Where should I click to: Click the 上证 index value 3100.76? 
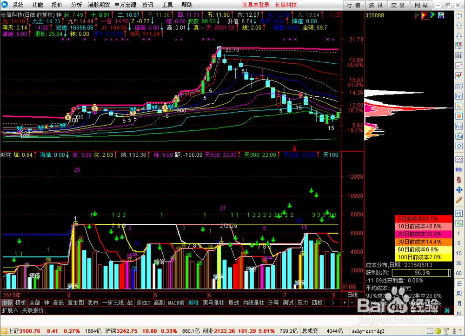tap(30, 331)
